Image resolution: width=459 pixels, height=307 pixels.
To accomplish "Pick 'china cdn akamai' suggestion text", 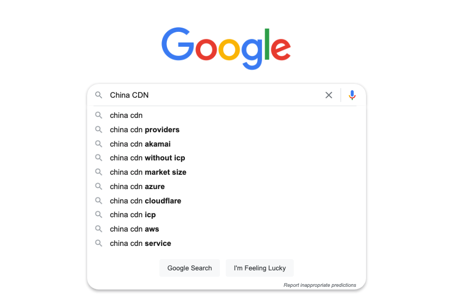I will tap(140, 144).
